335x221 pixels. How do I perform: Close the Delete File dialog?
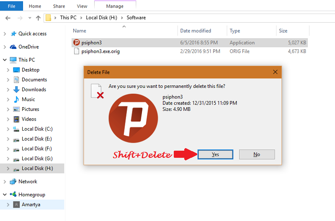[275, 72]
